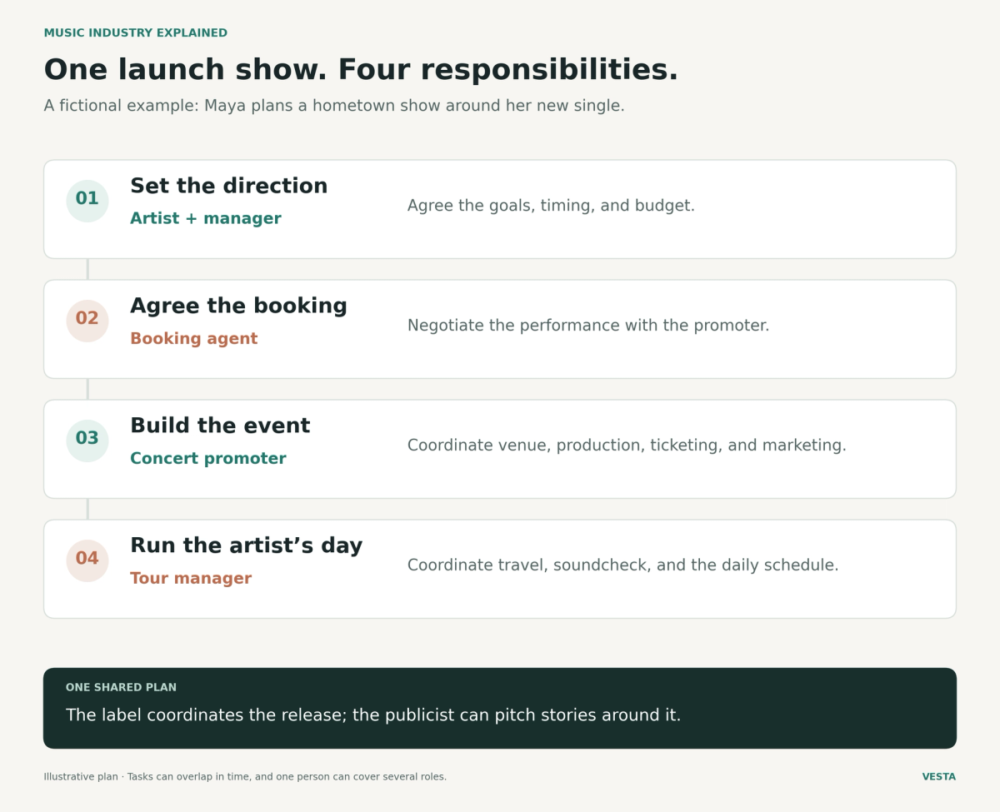Select the 'Run the artist's day' heading
This screenshot has height=812, width=1000.
[247, 546]
